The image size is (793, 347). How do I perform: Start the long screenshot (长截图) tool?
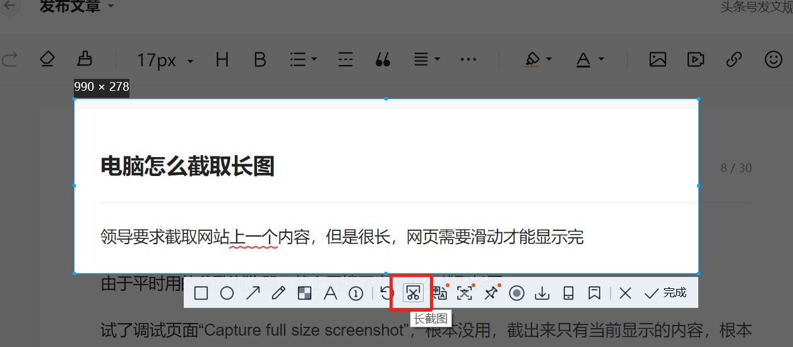pyautogui.click(x=413, y=293)
